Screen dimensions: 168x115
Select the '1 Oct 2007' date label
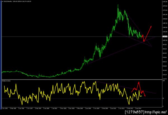tap(96, 108)
